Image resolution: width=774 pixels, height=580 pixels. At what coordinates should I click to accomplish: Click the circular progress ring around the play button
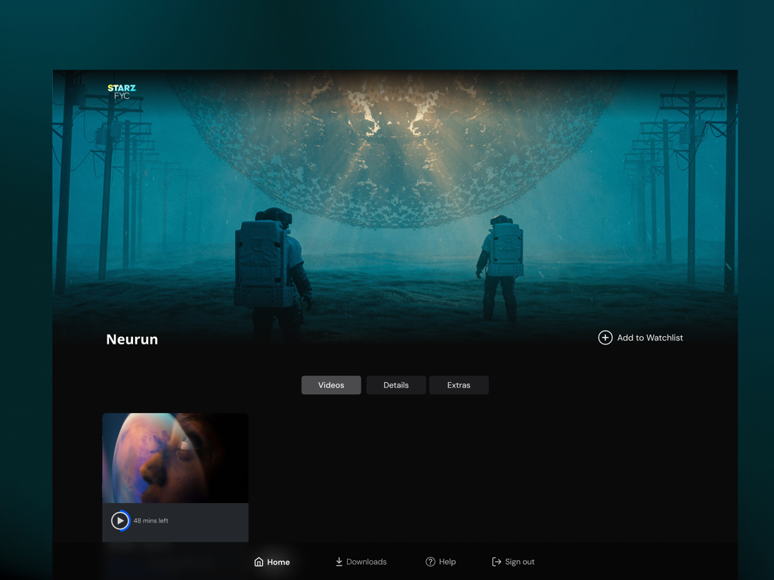pos(121,520)
